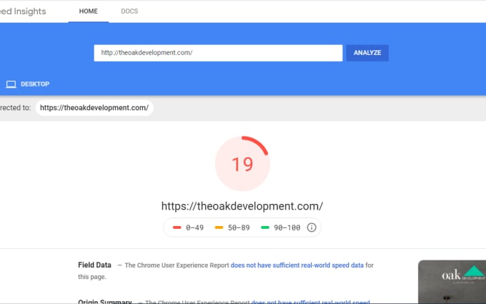This screenshot has height=304, width=486.
Task: Click the Oak Development page screenshot thumbnail
Action: coord(452,282)
